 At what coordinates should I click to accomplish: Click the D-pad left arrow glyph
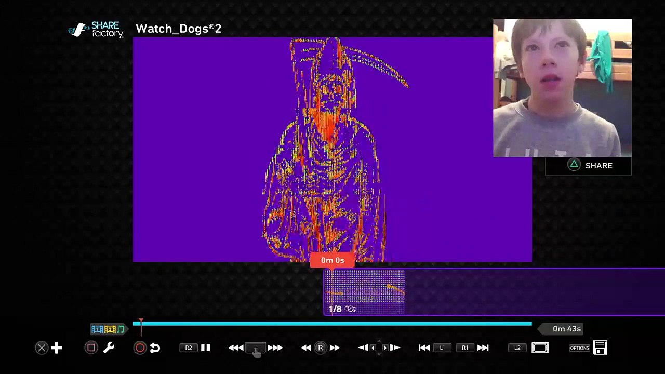tap(373, 348)
